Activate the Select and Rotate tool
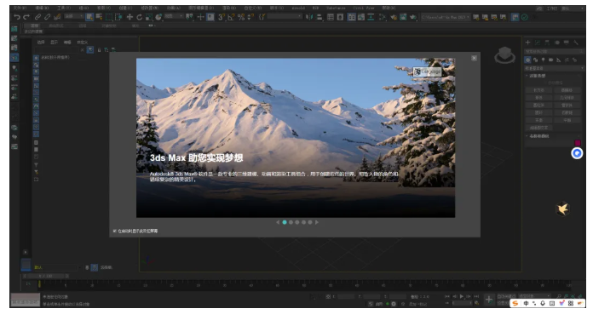 tap(139, 17)
